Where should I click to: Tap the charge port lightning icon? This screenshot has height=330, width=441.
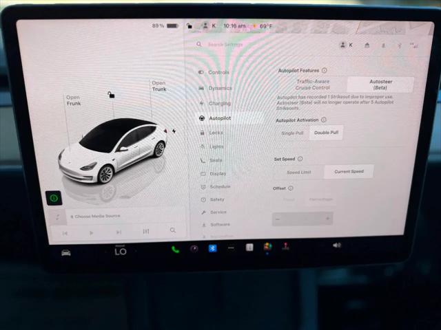point(174,131)
